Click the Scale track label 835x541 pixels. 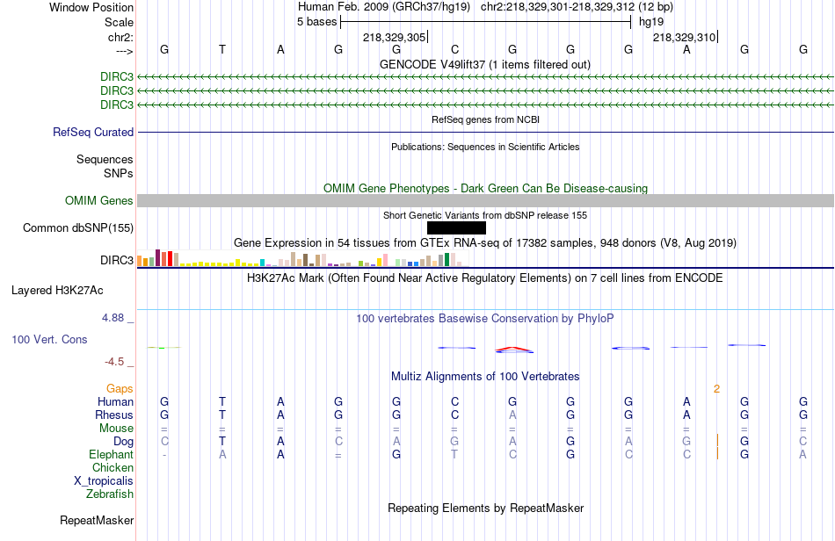[x=119, y=22]
